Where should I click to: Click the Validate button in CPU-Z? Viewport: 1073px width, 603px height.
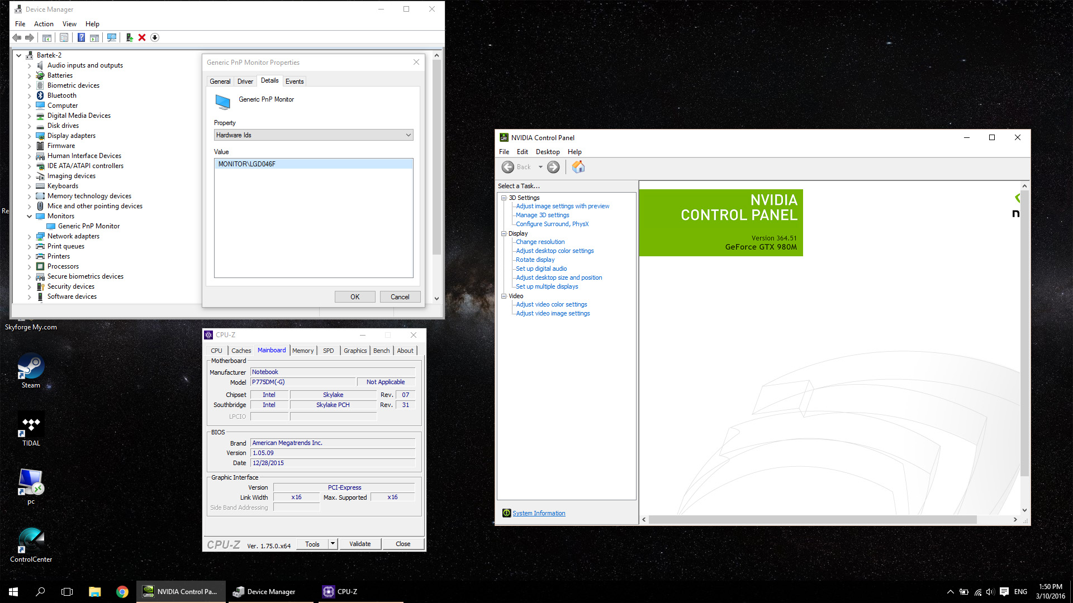pos(360,544)
